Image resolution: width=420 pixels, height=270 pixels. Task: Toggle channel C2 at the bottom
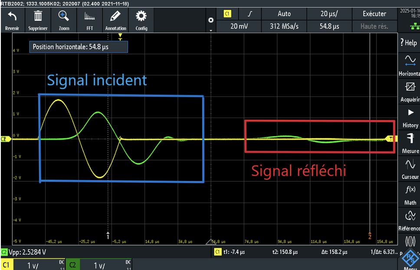click(x=99, y=265)
